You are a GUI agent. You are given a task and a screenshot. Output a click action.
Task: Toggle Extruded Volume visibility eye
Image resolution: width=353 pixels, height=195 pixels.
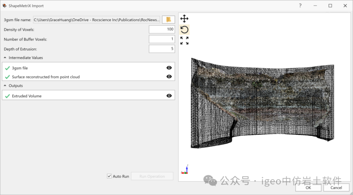(x=169, y=96)
